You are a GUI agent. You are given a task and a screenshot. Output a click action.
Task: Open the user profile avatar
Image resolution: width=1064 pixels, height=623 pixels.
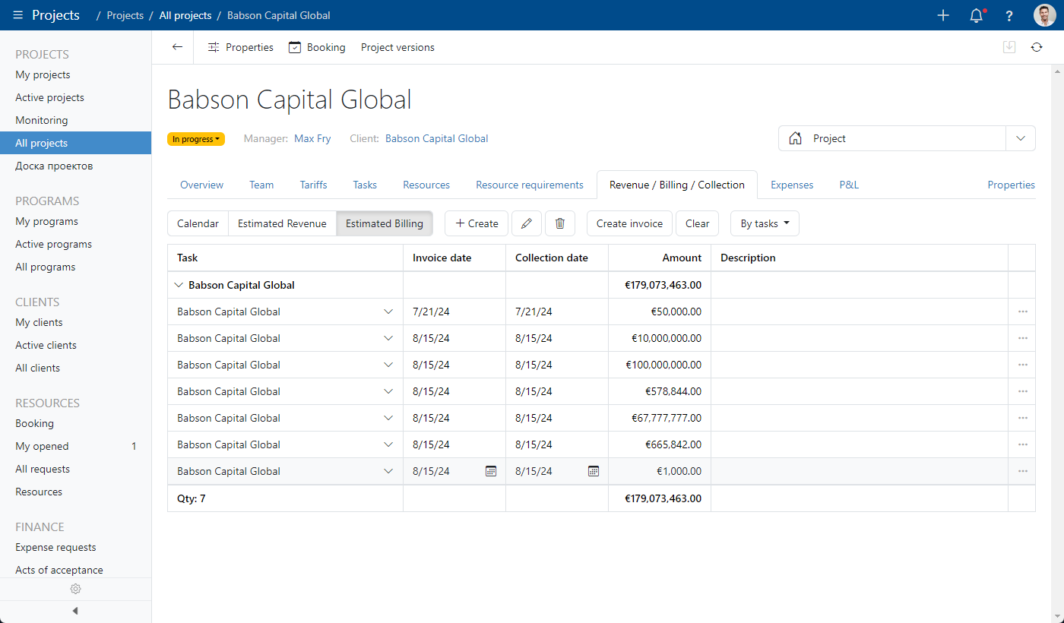point(1044,15)
